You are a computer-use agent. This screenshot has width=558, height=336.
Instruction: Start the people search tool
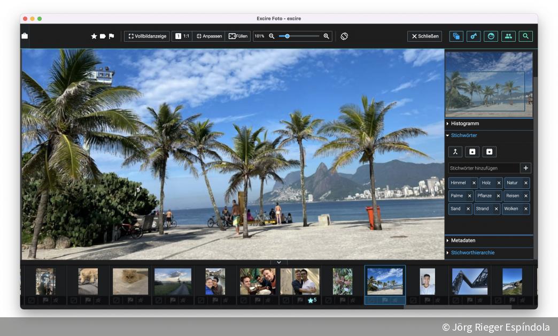507,36
